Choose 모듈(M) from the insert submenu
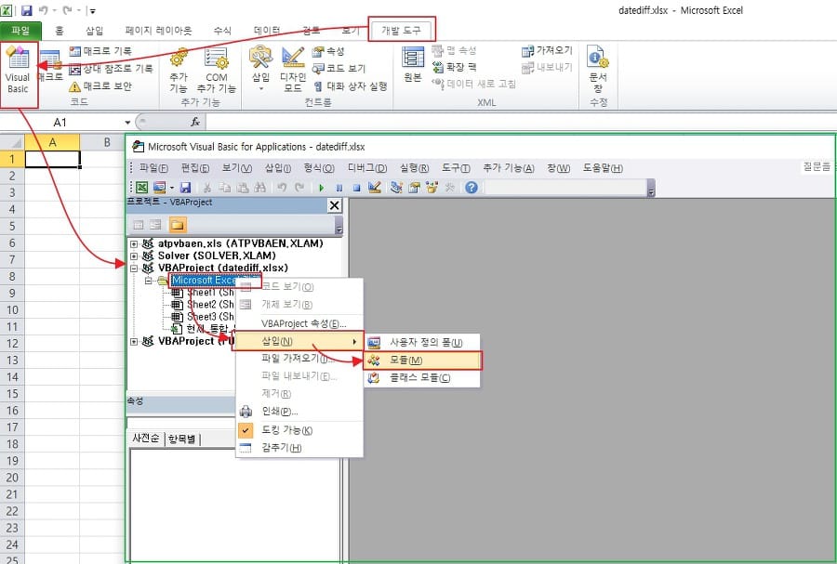 tap(422, 361)
